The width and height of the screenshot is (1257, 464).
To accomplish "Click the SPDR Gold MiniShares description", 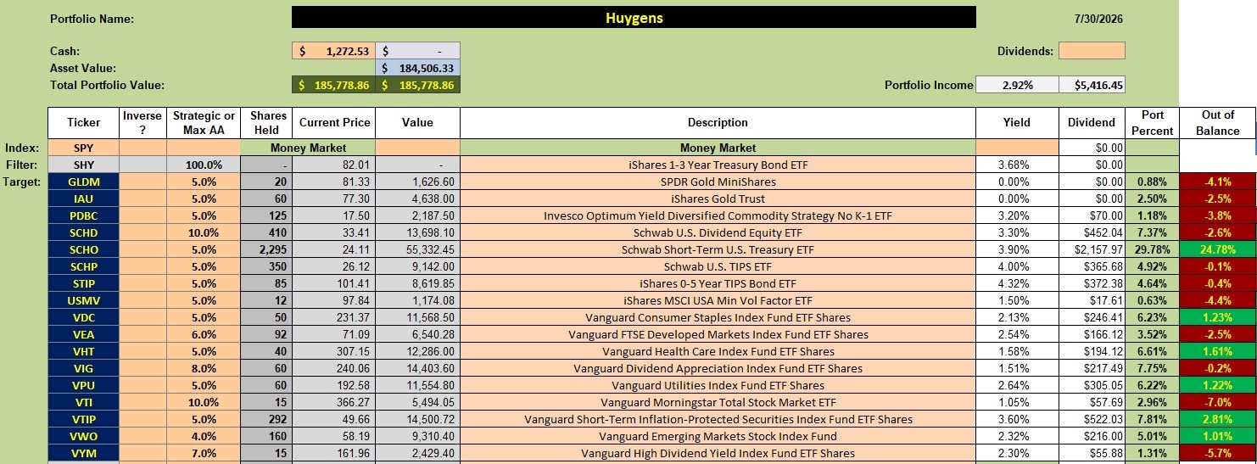I will 718,182.
